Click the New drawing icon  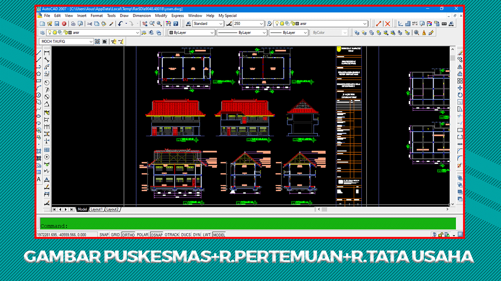click(42, 24)
